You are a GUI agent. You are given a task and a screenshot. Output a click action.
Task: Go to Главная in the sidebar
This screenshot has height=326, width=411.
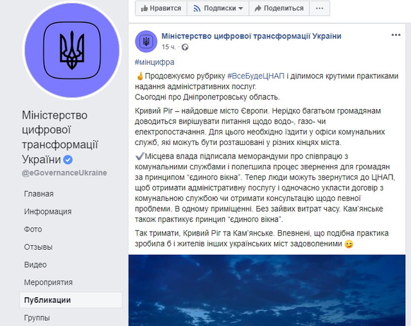(39, 194)
